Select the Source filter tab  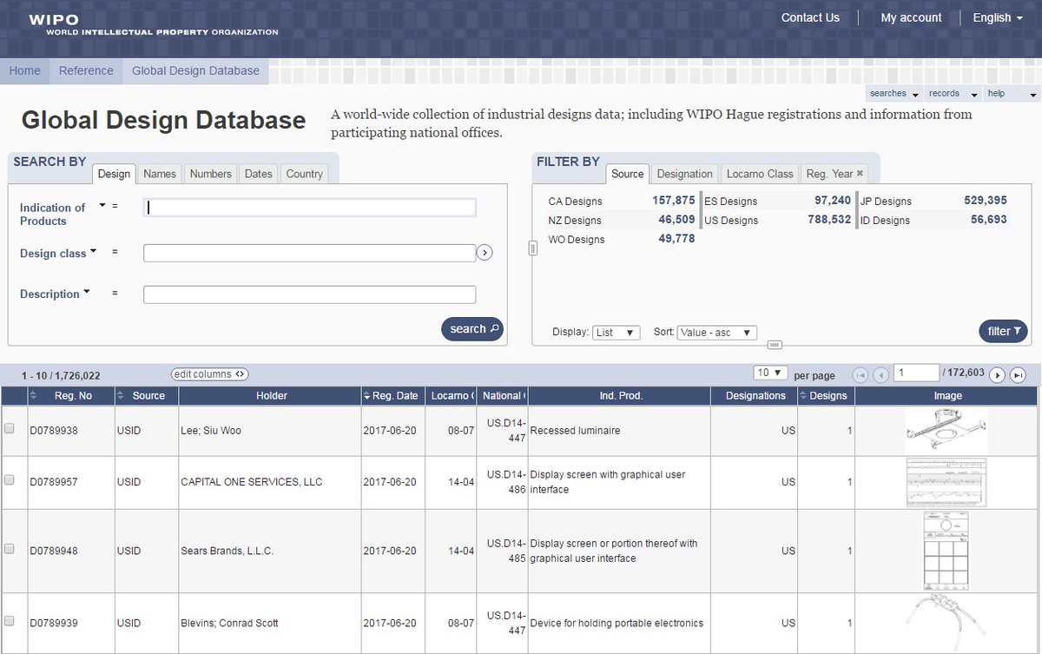click(628, 174)
